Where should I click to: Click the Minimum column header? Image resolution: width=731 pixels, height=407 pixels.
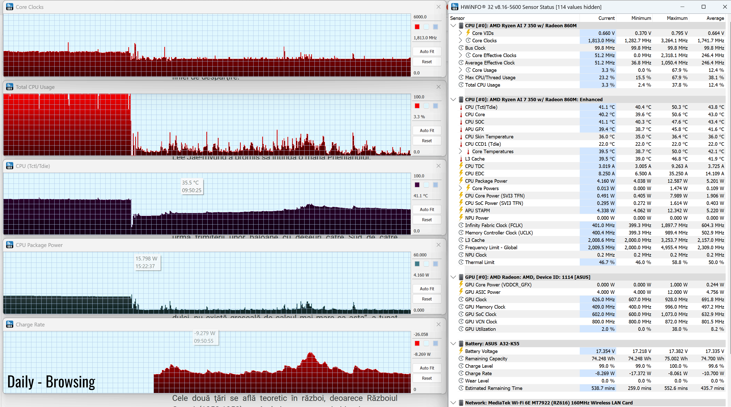tap(634, 18)
